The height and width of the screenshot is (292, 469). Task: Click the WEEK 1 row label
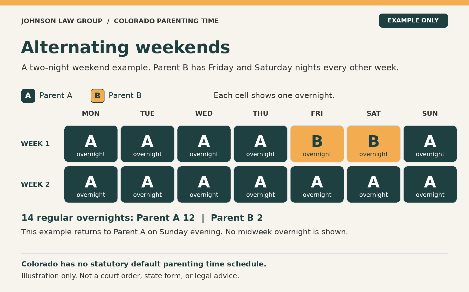(x=35, y=144)
